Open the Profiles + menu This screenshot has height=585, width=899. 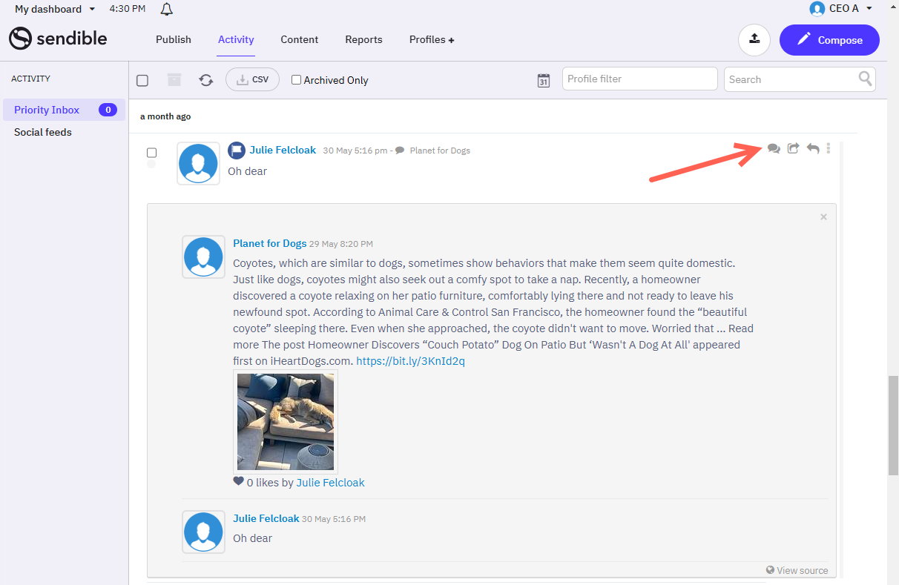(432, 39)
